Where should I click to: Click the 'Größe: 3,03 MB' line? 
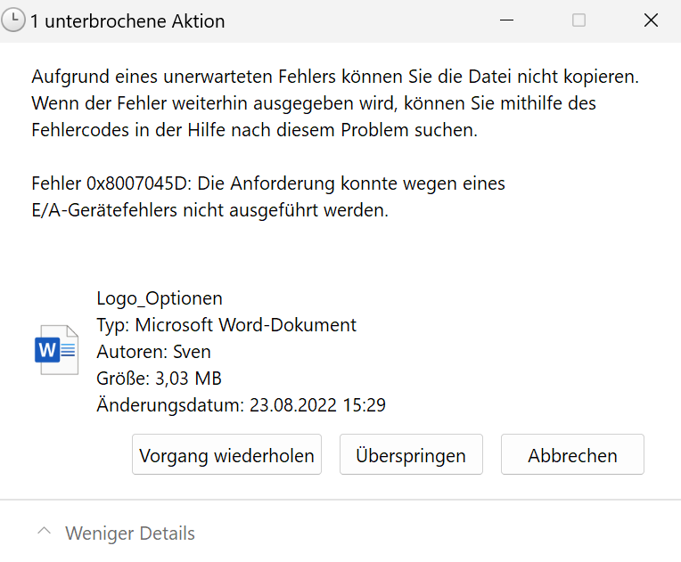coord(159,379)
